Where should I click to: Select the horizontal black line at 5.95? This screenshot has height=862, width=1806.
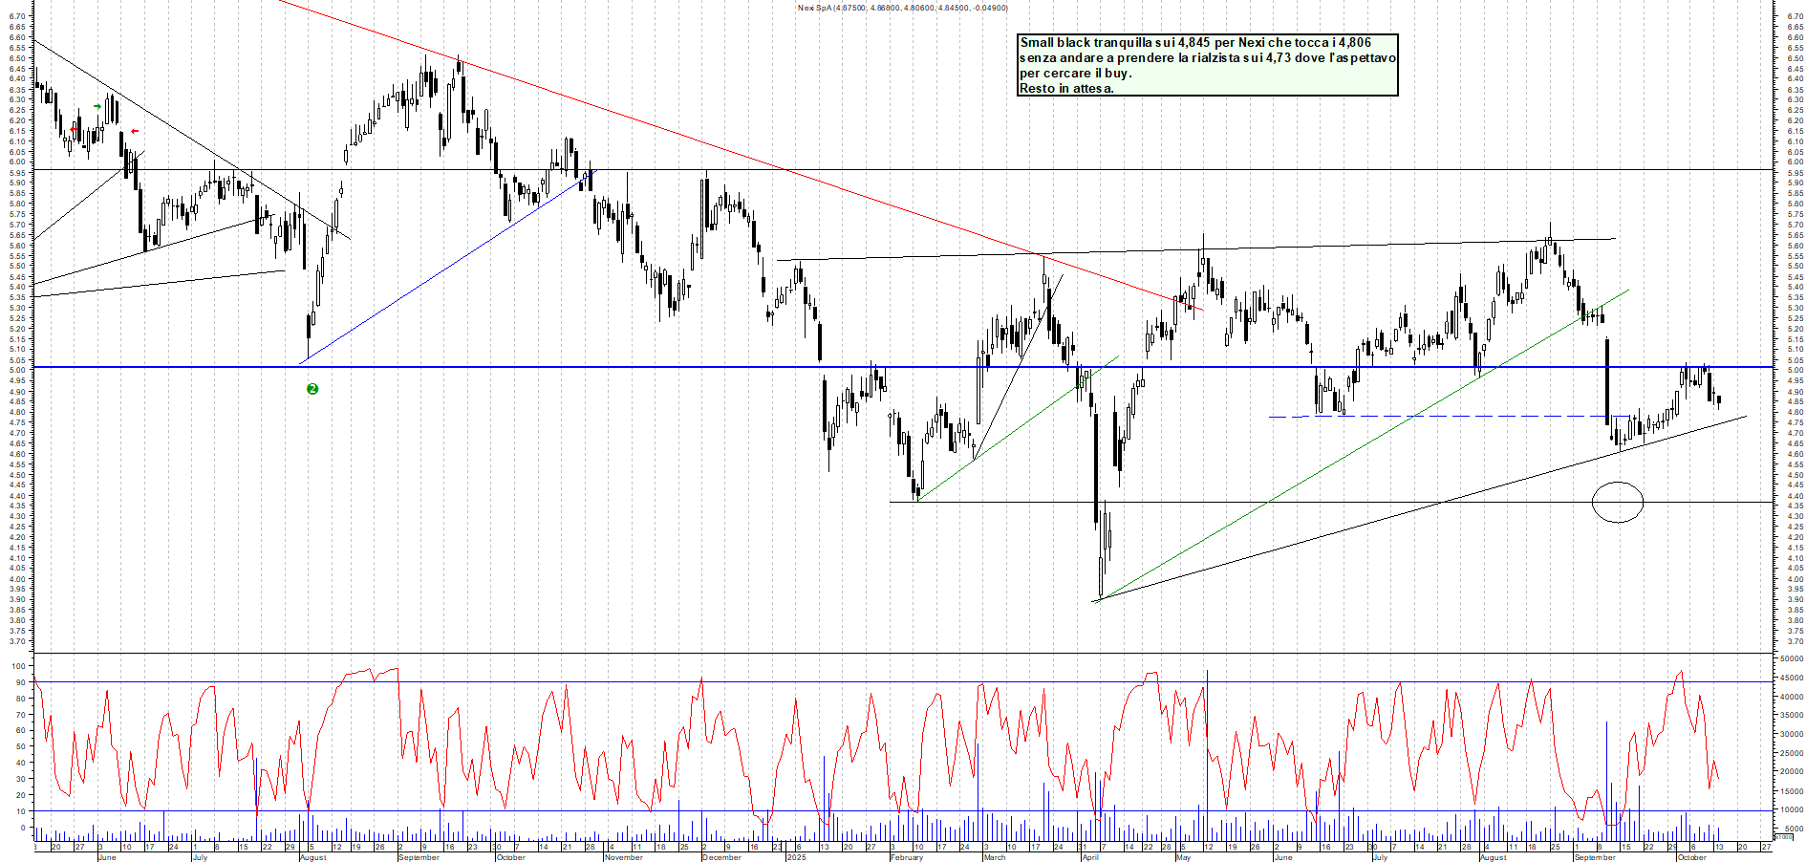(956, 170)
